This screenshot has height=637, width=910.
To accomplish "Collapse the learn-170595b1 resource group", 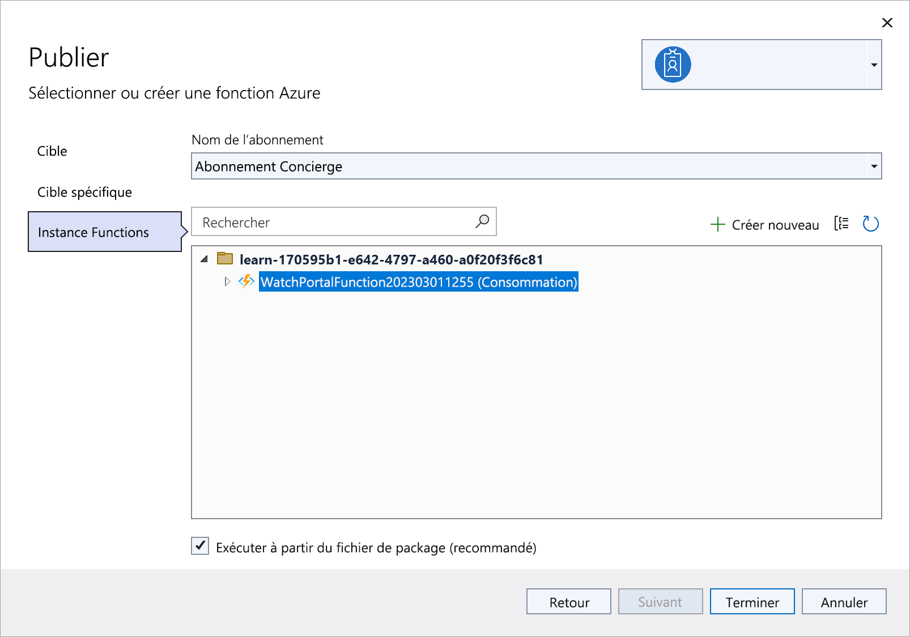I will pos(205,259).
